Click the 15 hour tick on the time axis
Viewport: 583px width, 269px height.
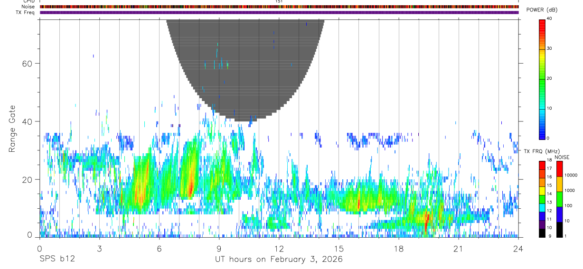[339, 248]
